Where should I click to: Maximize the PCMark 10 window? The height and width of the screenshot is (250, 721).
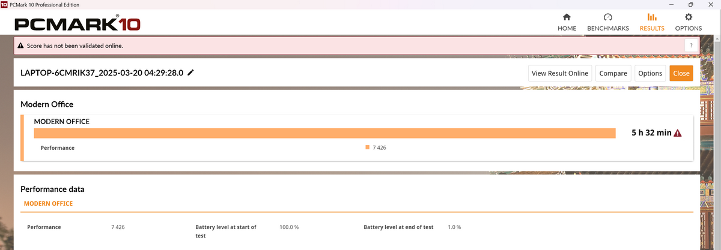click(690, 5)
